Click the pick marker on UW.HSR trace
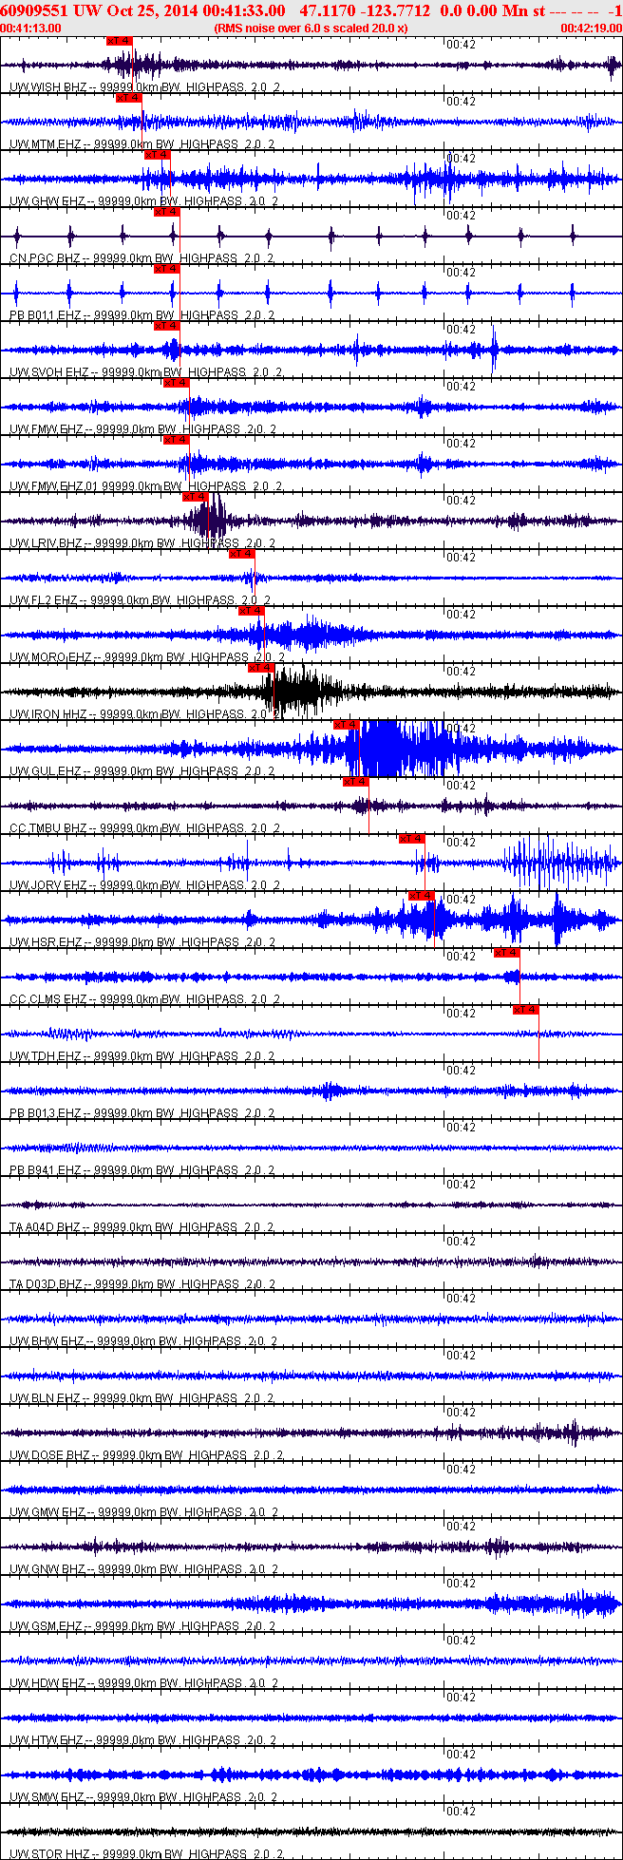 [421, 896]
